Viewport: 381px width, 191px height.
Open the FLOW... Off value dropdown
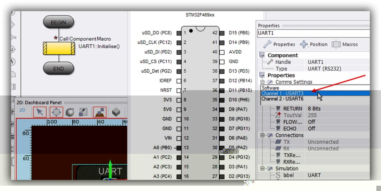pos(338,122)
